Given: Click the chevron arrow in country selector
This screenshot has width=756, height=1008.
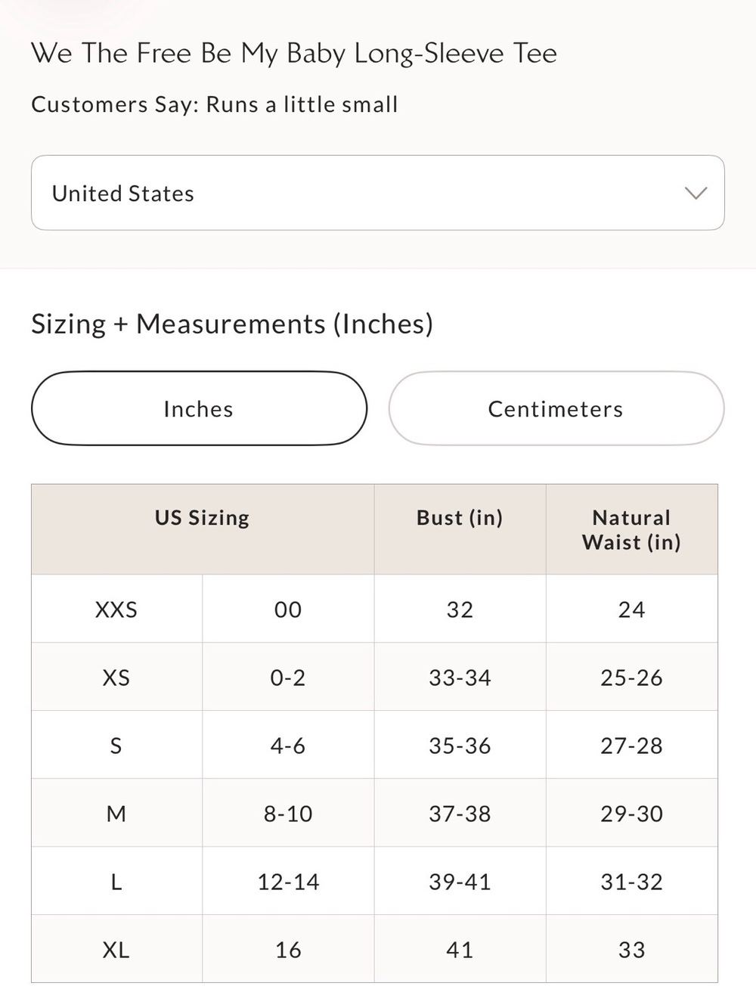Looking at the screenshot, I should pyautogui.click(x=696, y=193).
